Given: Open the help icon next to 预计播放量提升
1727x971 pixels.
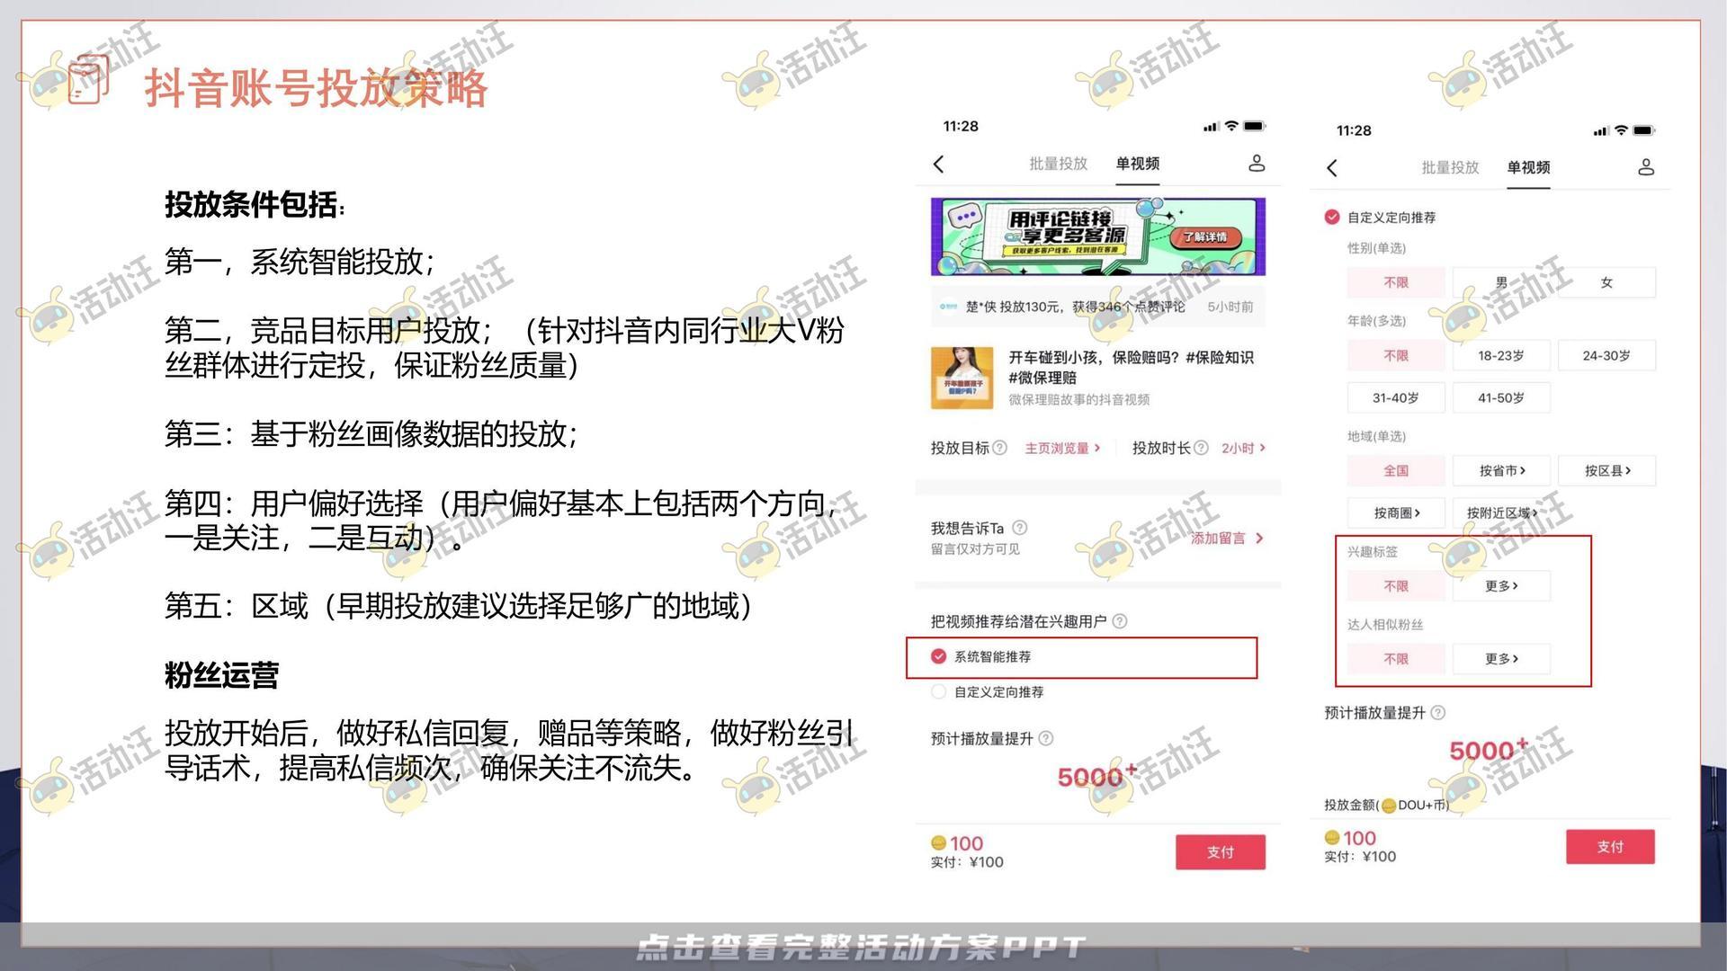Looking at the screenshot, I should (1045, 739).
